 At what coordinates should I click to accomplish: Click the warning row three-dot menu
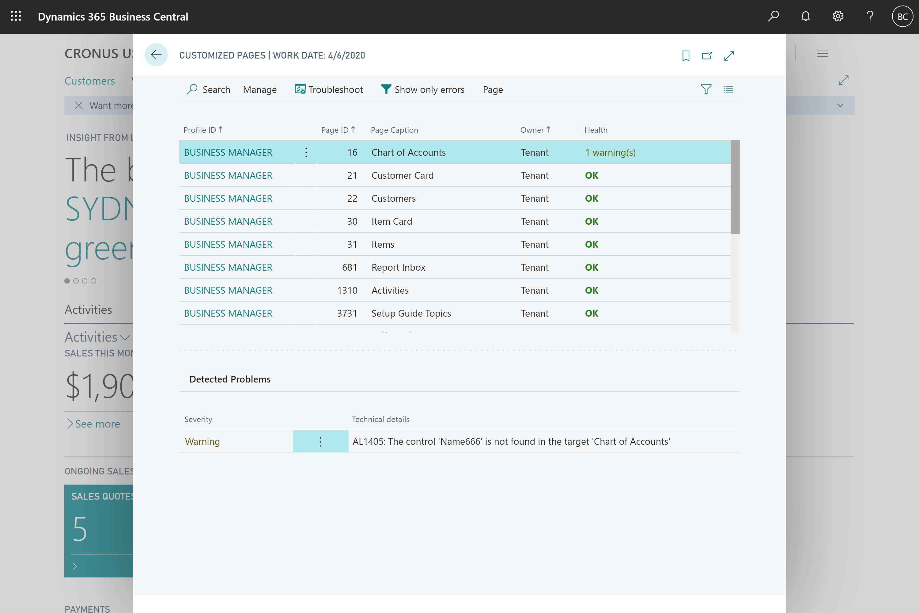pos(320,441)
